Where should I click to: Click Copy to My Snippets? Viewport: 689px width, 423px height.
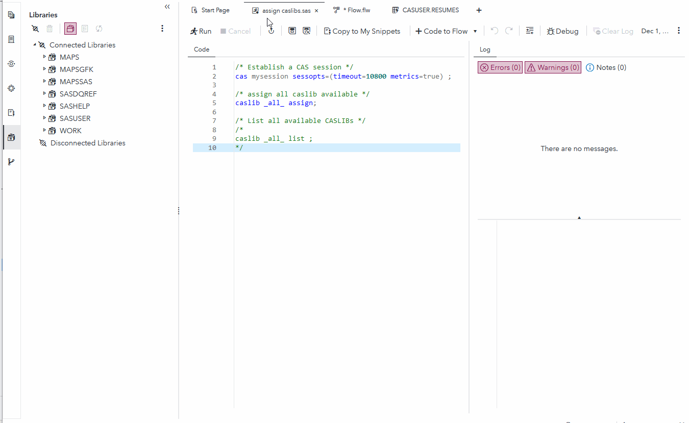[x=362, y=31]
